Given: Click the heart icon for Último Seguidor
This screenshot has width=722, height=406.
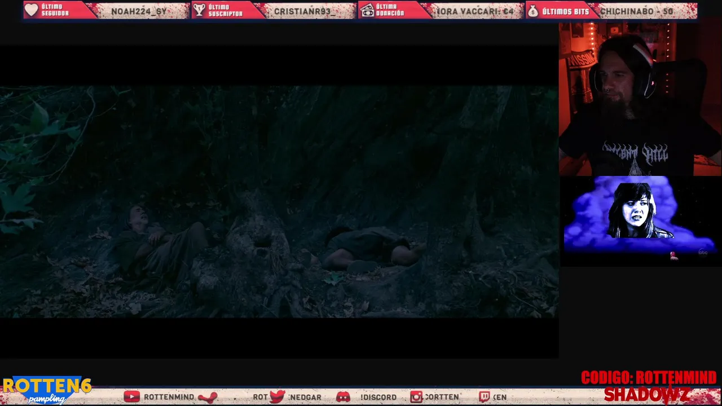Looking at the screenshot, I should (32, 10).
